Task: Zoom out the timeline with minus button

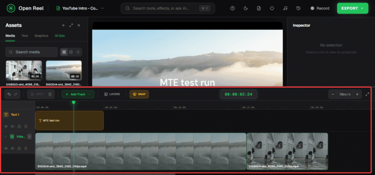Action: pos(333,94)
